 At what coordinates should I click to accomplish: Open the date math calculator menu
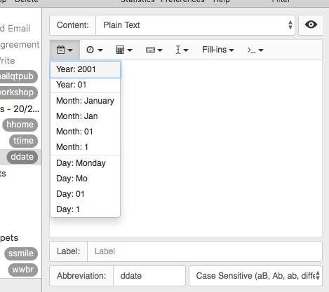tap(124, 50)
